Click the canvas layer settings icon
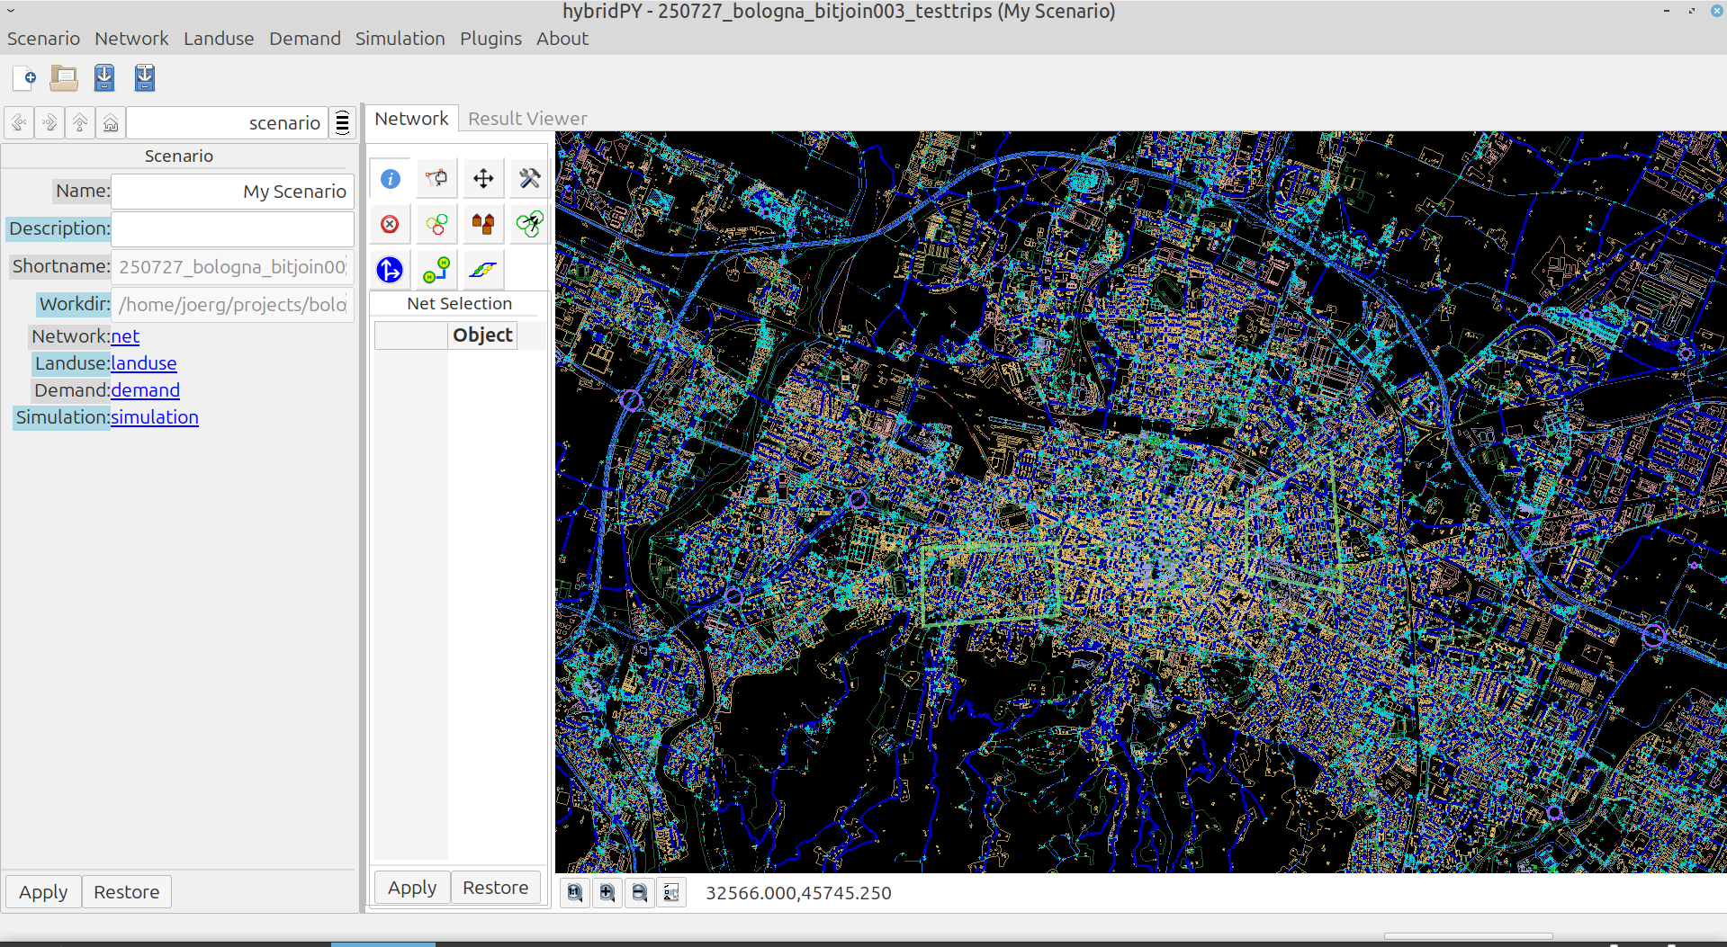1727x947 pixels. pos(671,893)
